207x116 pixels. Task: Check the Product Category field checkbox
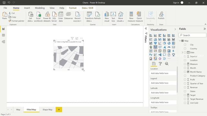pyautogui.click(x=185, y=76)
